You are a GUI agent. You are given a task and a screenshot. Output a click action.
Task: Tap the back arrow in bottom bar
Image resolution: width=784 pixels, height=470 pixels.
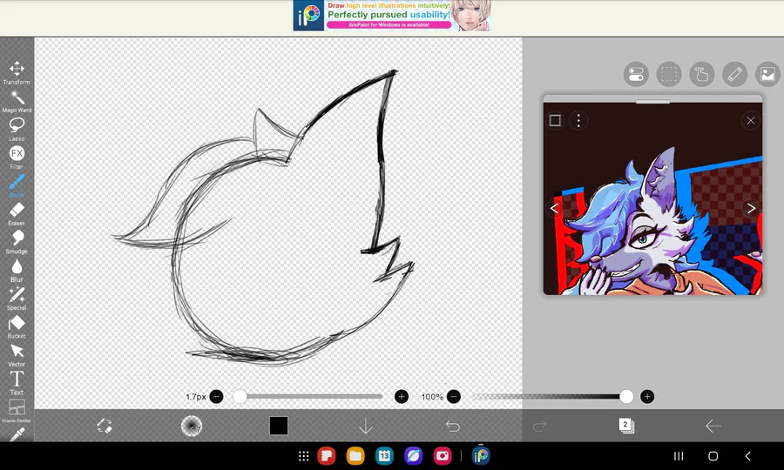pos(713,426)
